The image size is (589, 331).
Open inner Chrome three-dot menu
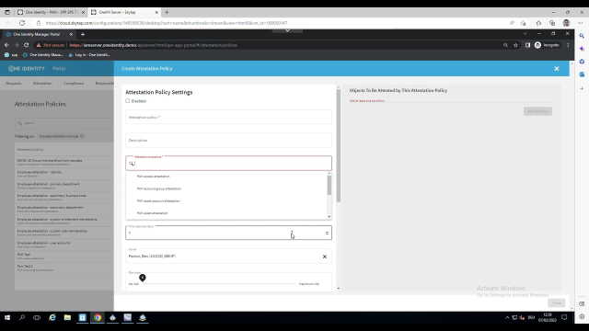pyautogui.click(x=568, y=45)
